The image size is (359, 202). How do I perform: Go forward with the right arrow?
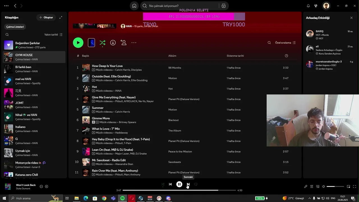pyautogui.click(x=21, y=6)
